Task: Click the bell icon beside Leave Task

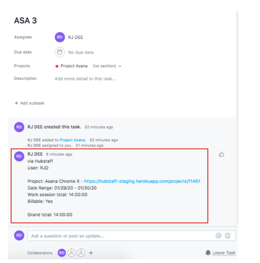Action: coord(208,253)
